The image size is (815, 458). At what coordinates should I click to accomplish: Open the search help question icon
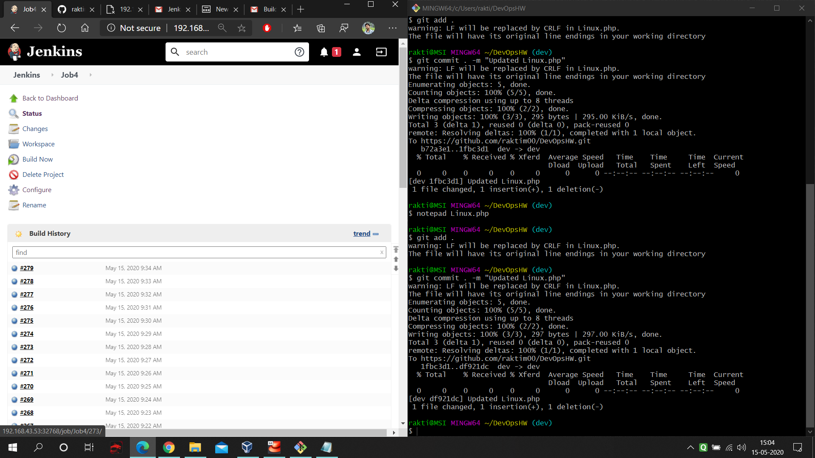coord(299,52)
